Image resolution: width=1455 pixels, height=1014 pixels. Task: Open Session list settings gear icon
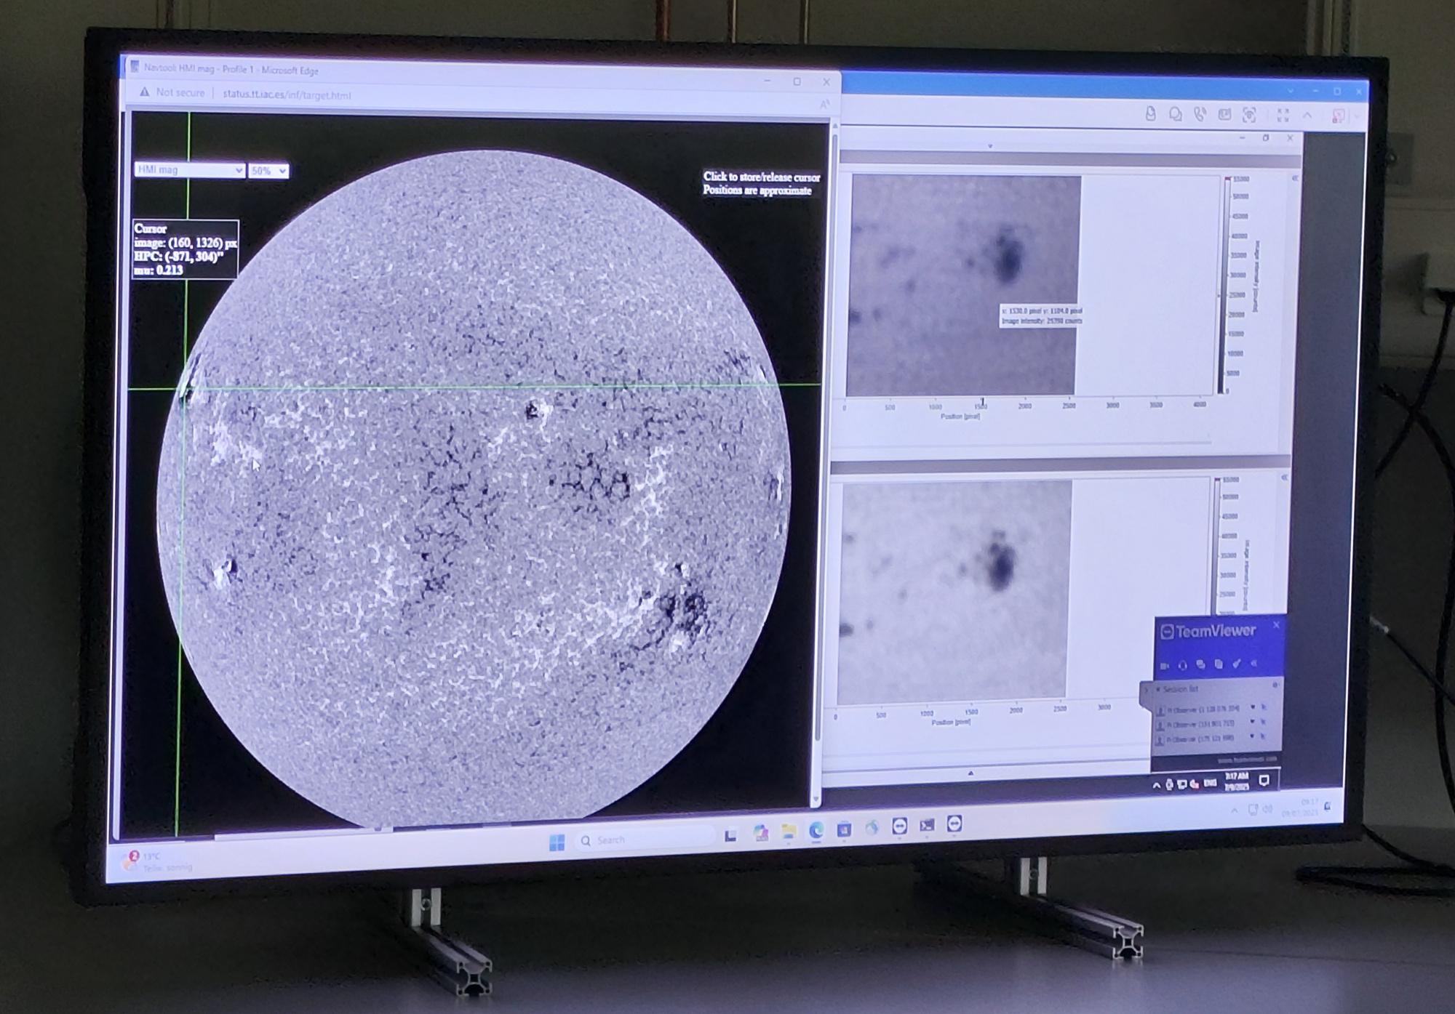(x=1274, y=685)
